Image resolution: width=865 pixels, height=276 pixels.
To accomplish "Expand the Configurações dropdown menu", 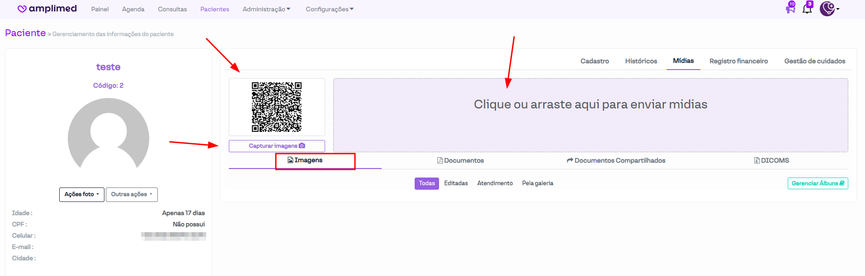I will tap(330, 9).
